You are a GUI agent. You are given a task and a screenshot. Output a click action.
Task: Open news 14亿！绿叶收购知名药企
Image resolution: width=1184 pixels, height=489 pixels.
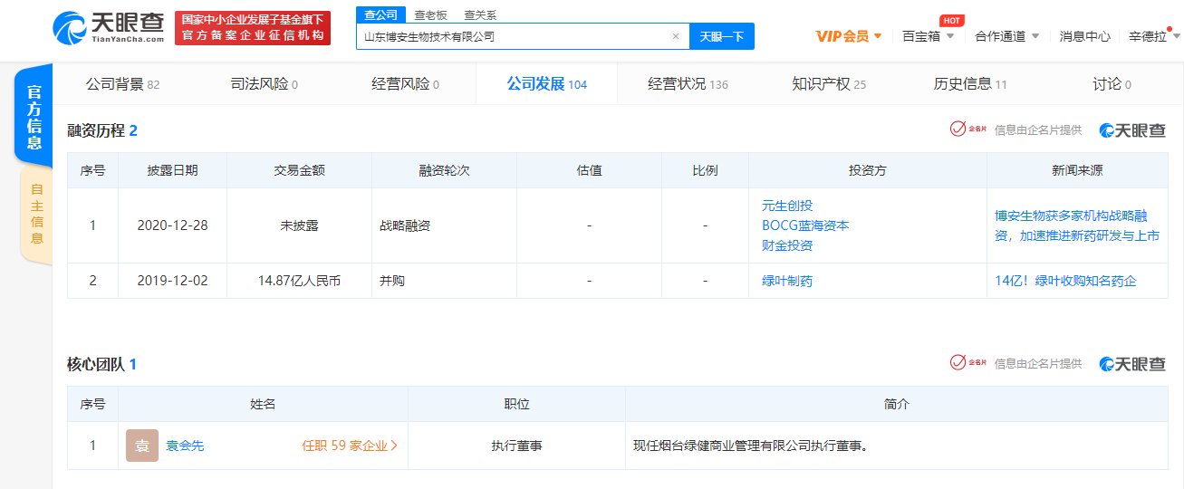(1065, 281)
